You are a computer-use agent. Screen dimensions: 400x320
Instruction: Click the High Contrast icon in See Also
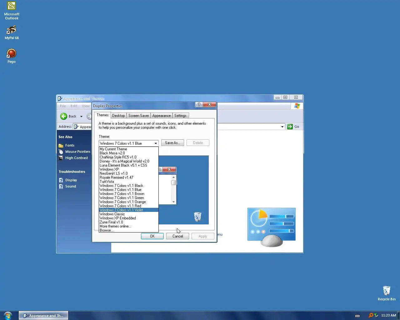coord(61,158)
